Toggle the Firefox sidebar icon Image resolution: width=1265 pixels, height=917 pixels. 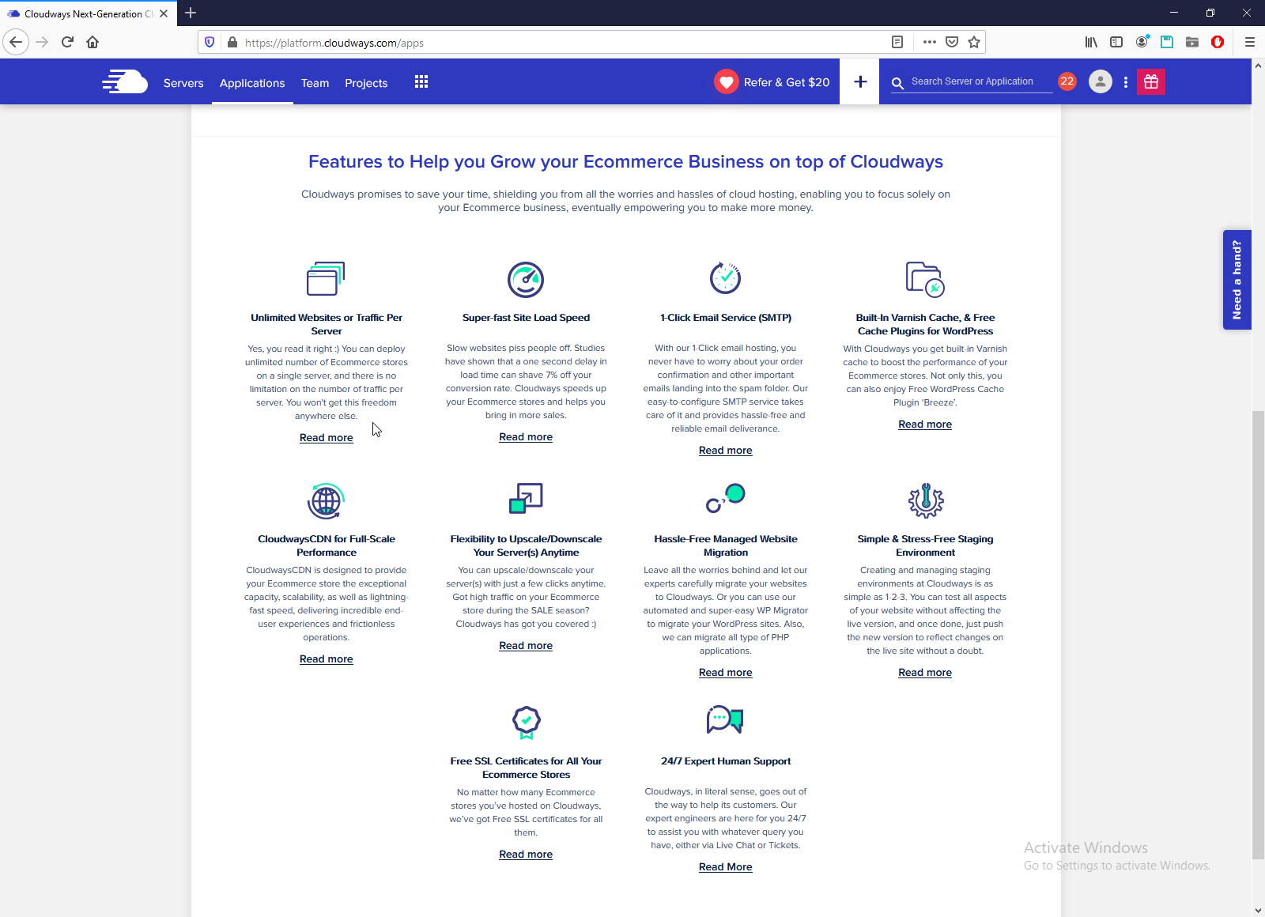(1116, 42)
